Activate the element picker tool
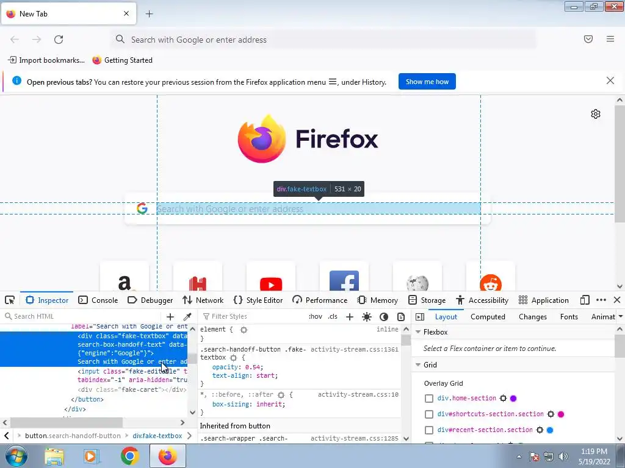Image resolution: width=625 pixels, height=468 pixels. click(10, 300)
